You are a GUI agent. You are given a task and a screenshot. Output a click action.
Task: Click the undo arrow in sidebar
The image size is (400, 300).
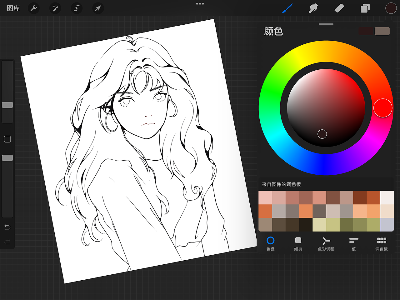(x=7, y=227)
